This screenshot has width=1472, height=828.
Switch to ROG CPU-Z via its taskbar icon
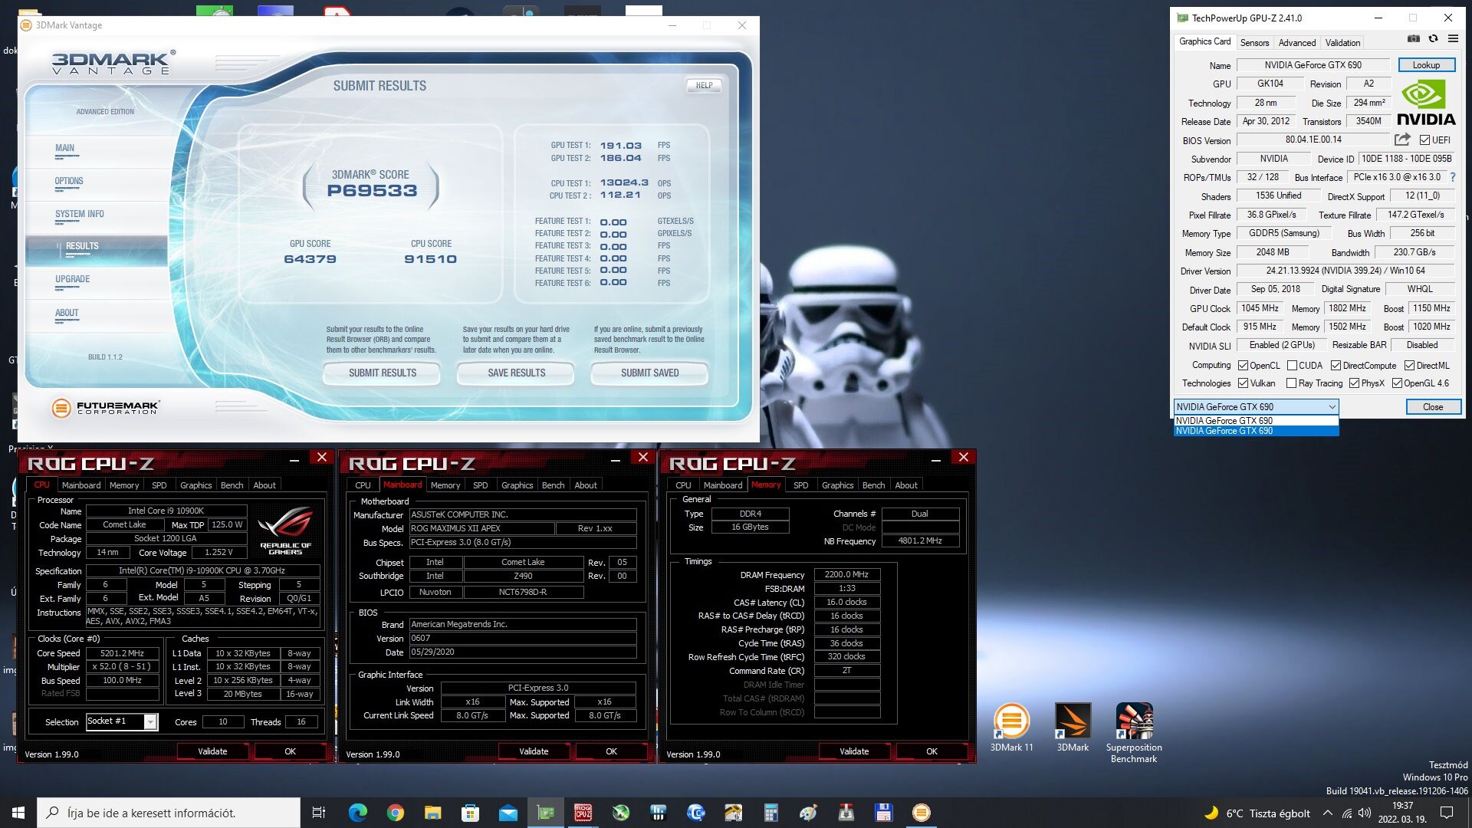point(583,813)
